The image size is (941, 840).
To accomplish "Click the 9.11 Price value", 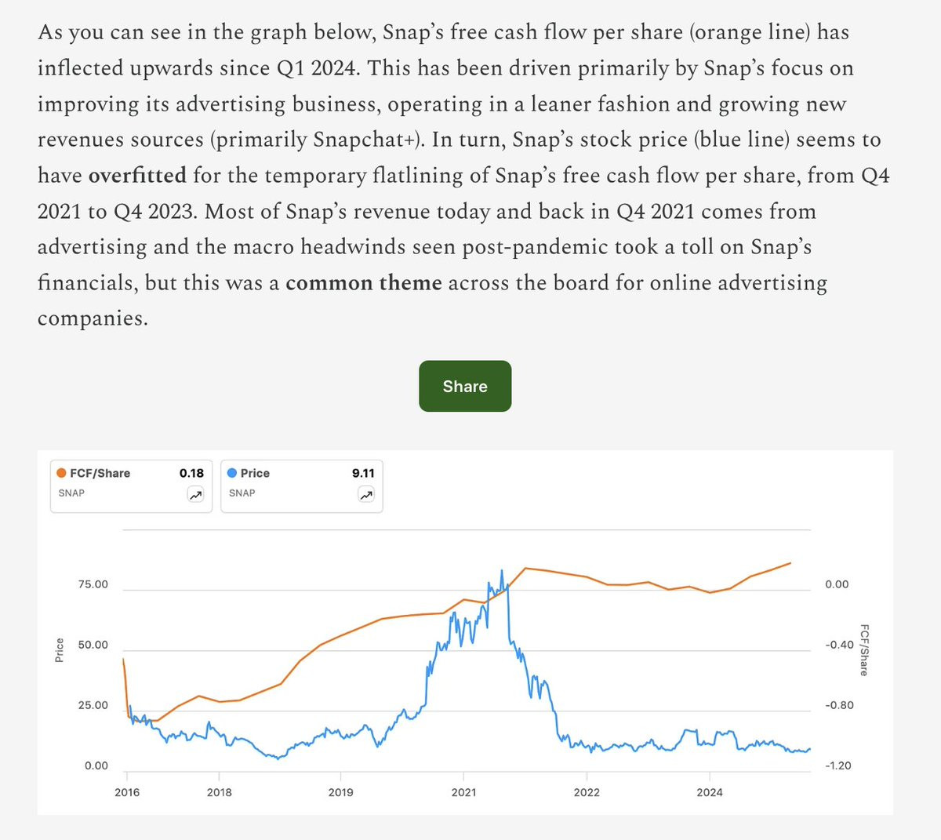I will coord(363,473).
